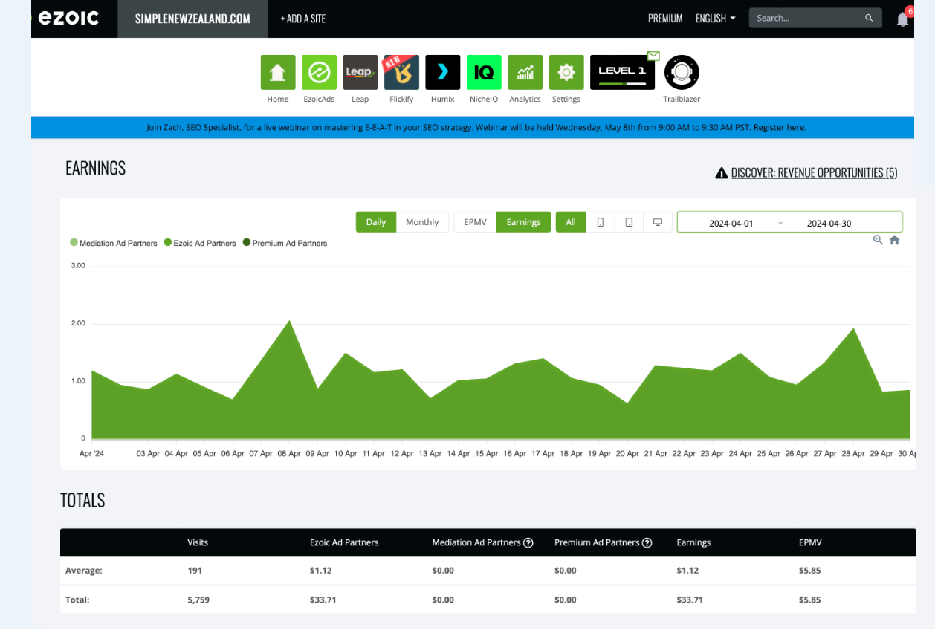
Task: Switch chart to Monthly view
Action: click(422, 222)
